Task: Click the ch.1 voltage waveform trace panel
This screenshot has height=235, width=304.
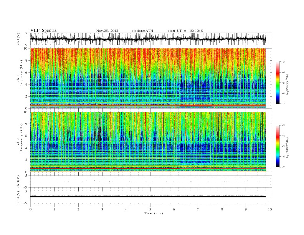Action: click(x=151, y=39)
